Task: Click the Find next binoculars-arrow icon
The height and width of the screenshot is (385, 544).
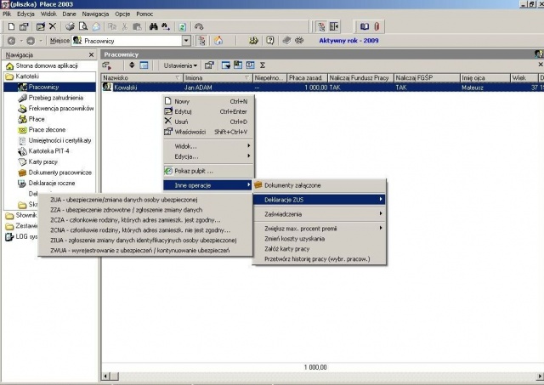Action: coord(166,26)
